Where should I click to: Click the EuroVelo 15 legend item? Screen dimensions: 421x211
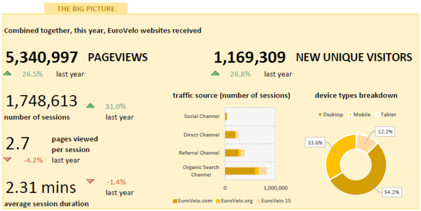click(274, 201)
